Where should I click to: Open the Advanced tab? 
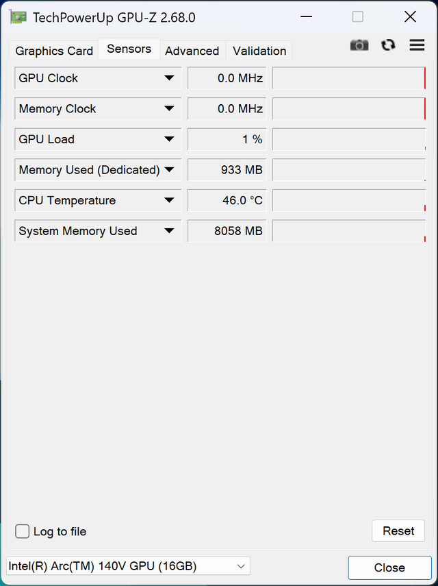(192, 51)
